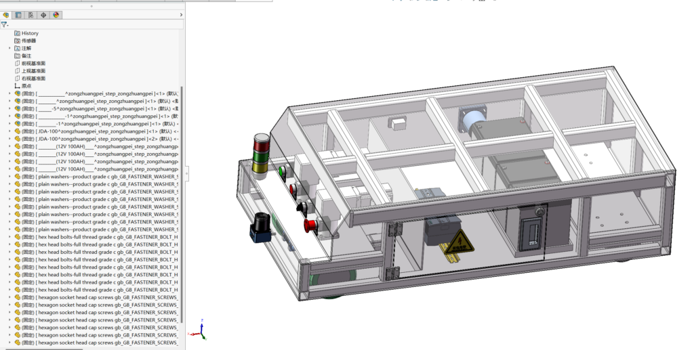Select the 前视基准面 front plane

33,64
